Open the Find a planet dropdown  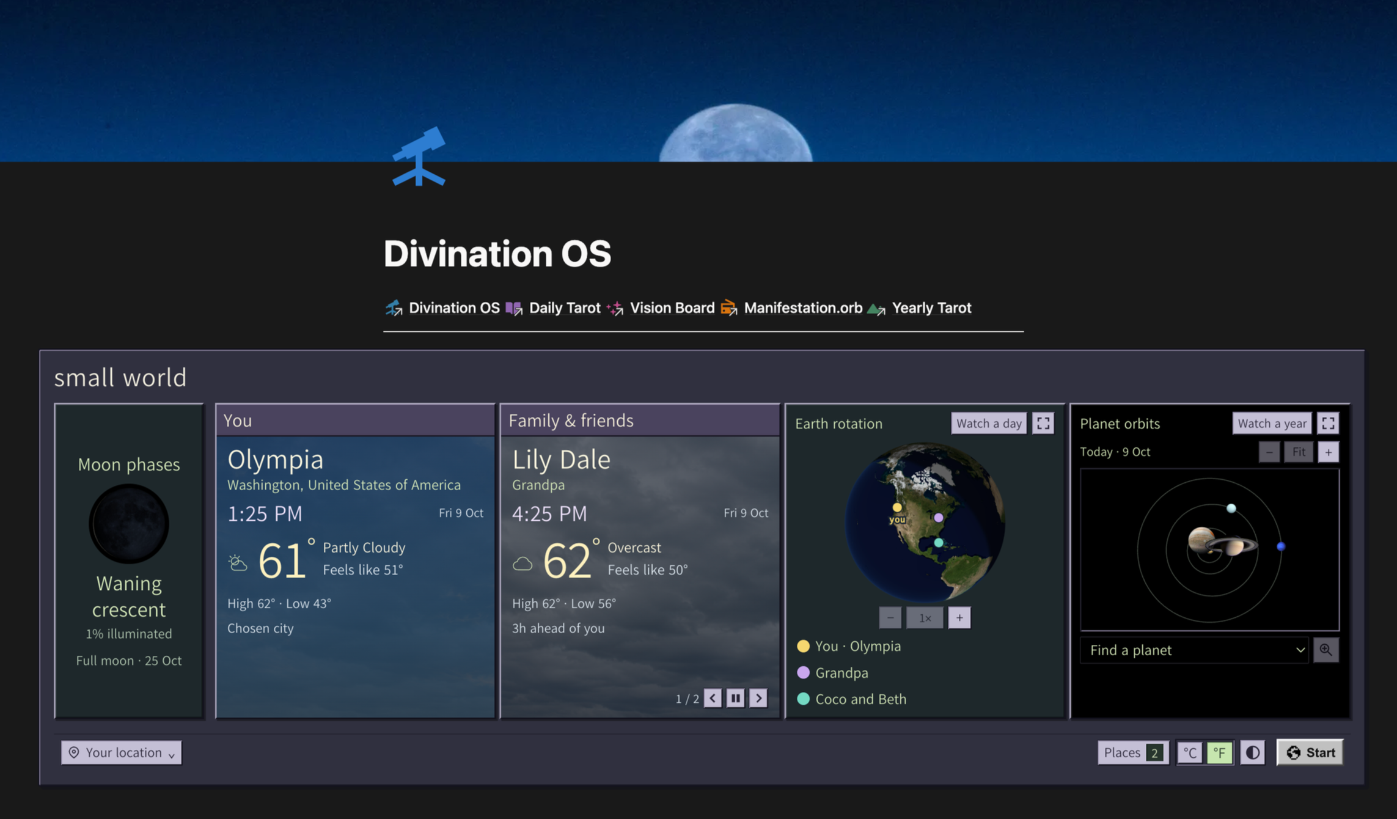click(1194, 650)
